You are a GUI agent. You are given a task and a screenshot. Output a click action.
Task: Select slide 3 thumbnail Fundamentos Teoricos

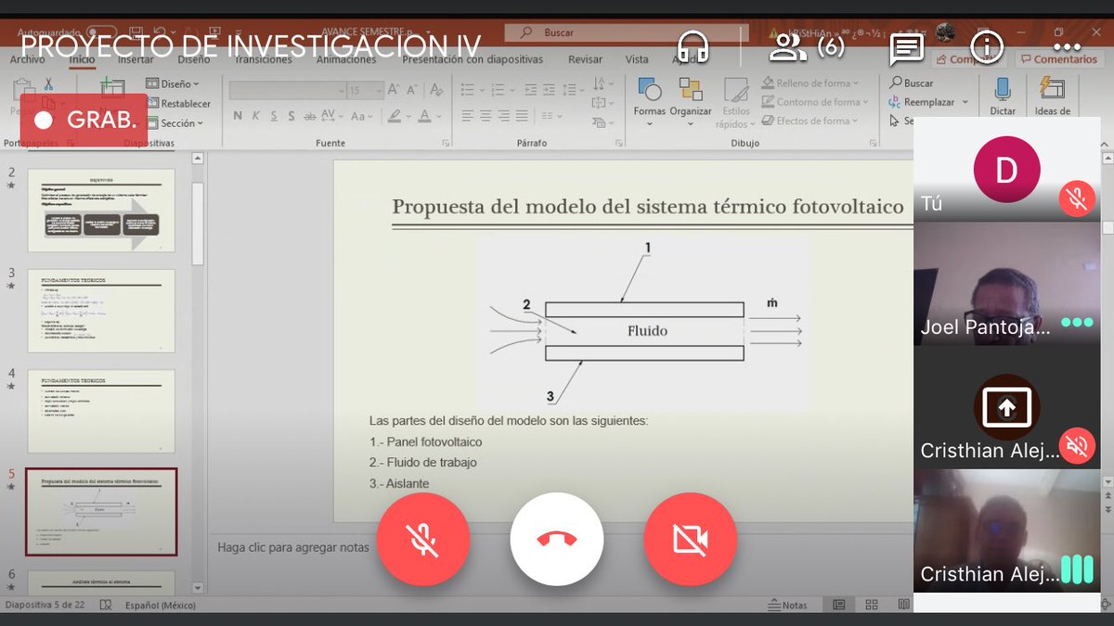[x=101, y=311]
